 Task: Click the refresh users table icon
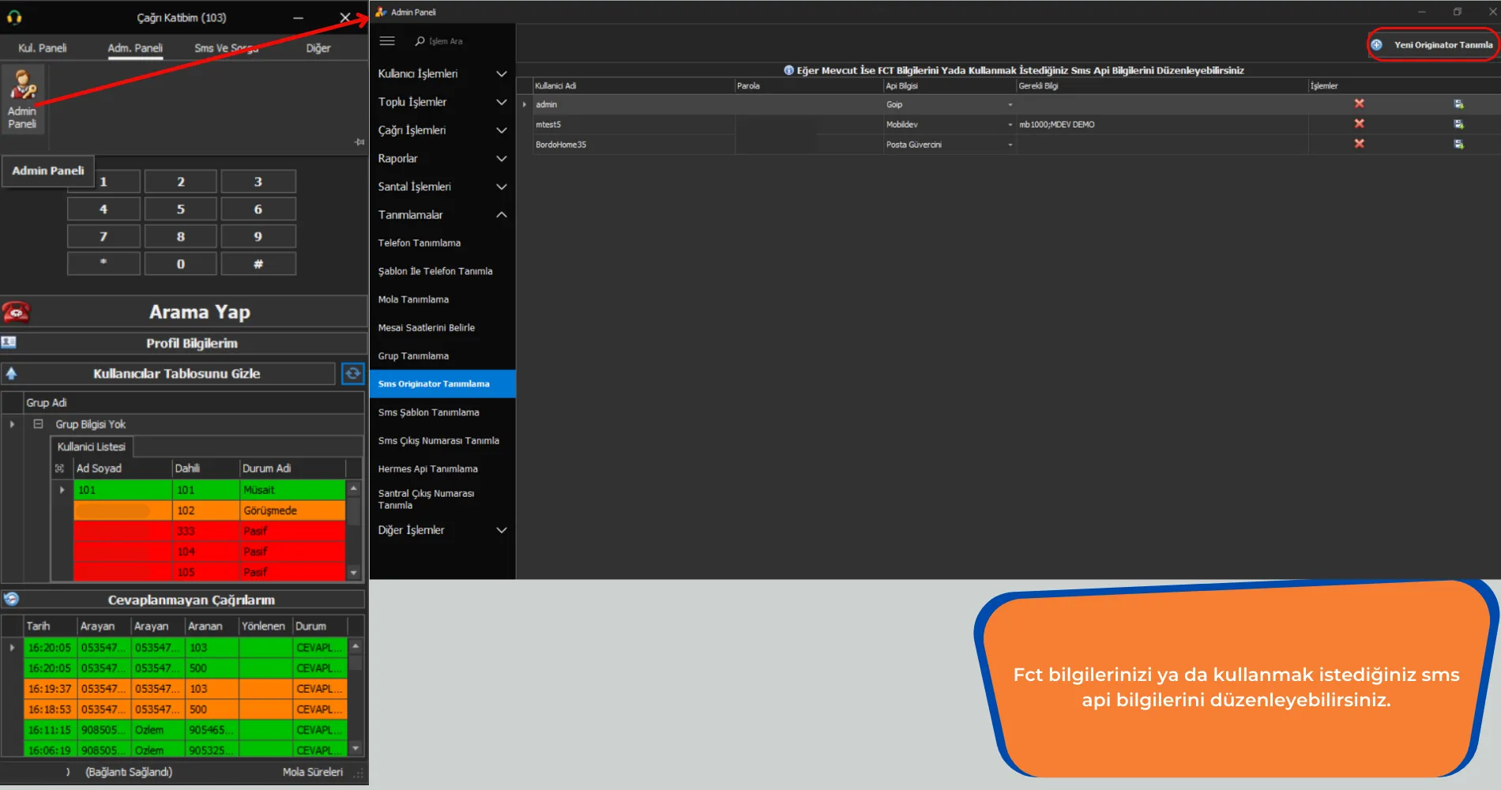tap(352, 374)
